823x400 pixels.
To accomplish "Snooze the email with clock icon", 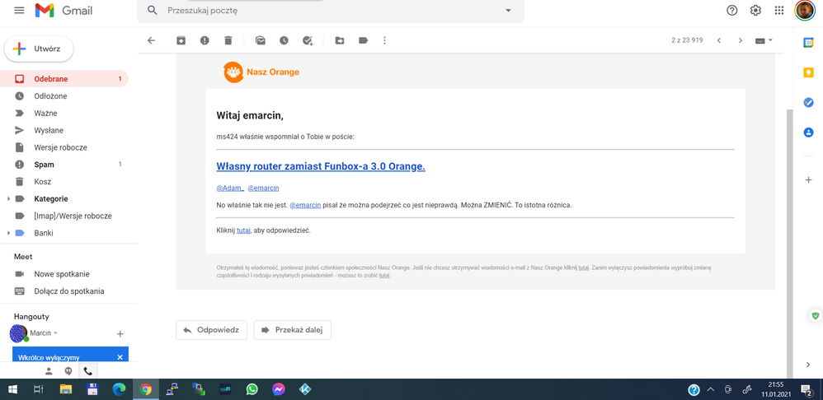I will click(284, 40).
